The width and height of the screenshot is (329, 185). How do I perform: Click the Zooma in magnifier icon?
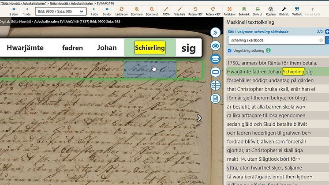pos(137,9)
